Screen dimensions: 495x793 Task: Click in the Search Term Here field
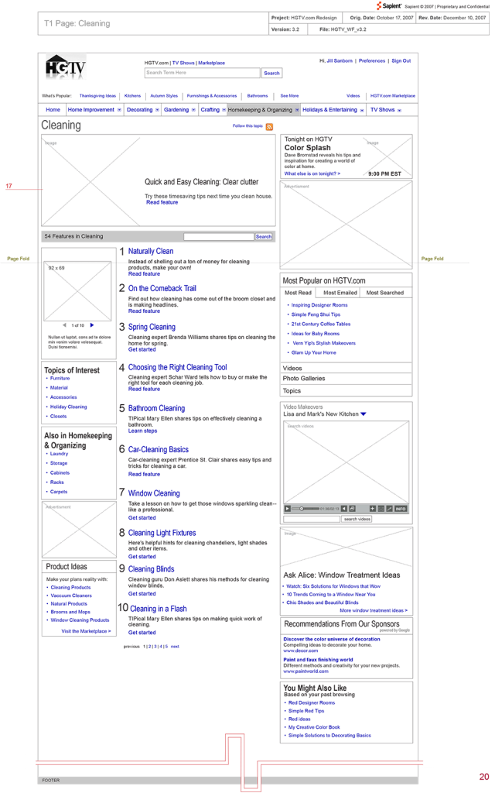202,73
